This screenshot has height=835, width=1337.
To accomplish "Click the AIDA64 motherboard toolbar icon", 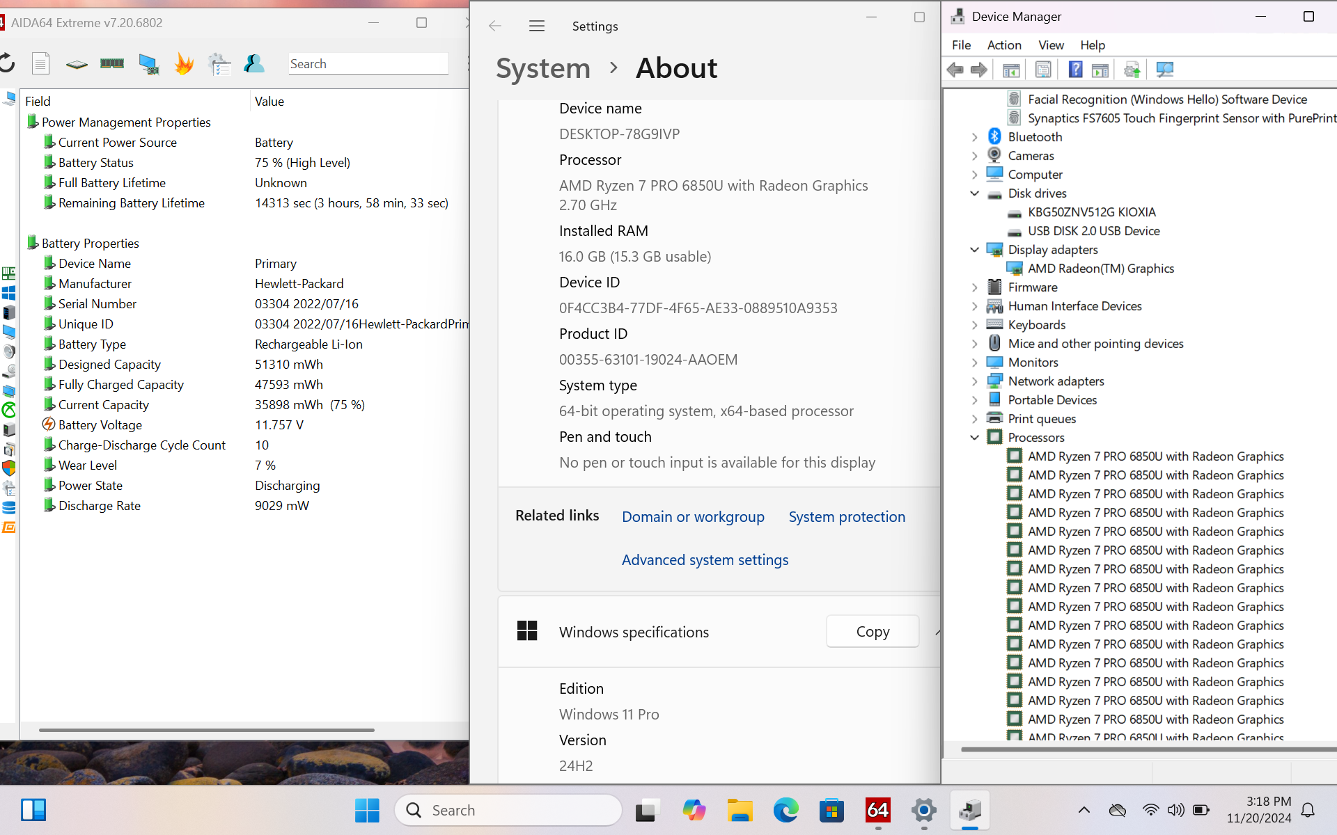I will (77, 64).
